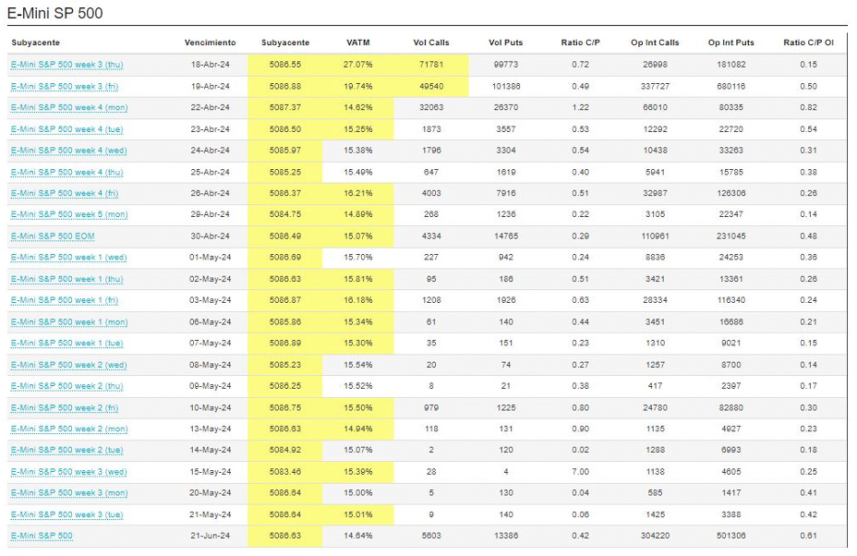The width and height of the screenshot is (857, 556).
Task: Click the Vol Puts column header
Action: pos(506,42)
